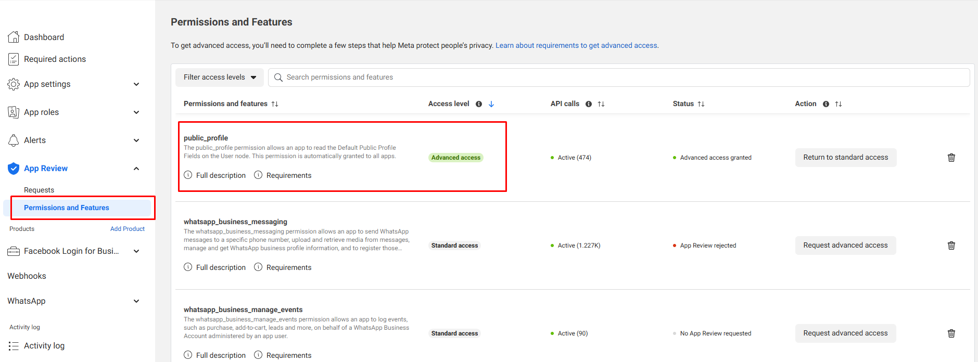This screenshot has width=978, height=362.
Task: Collapse the App Review section
Action: point(136,169)
